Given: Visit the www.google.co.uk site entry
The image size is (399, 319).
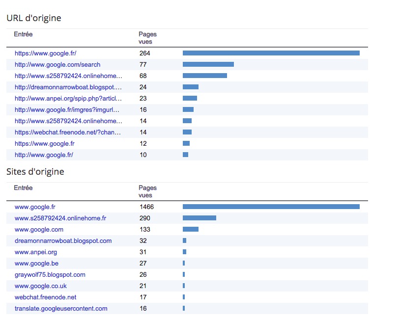Looking at the screenshot, I should (40, 286).
